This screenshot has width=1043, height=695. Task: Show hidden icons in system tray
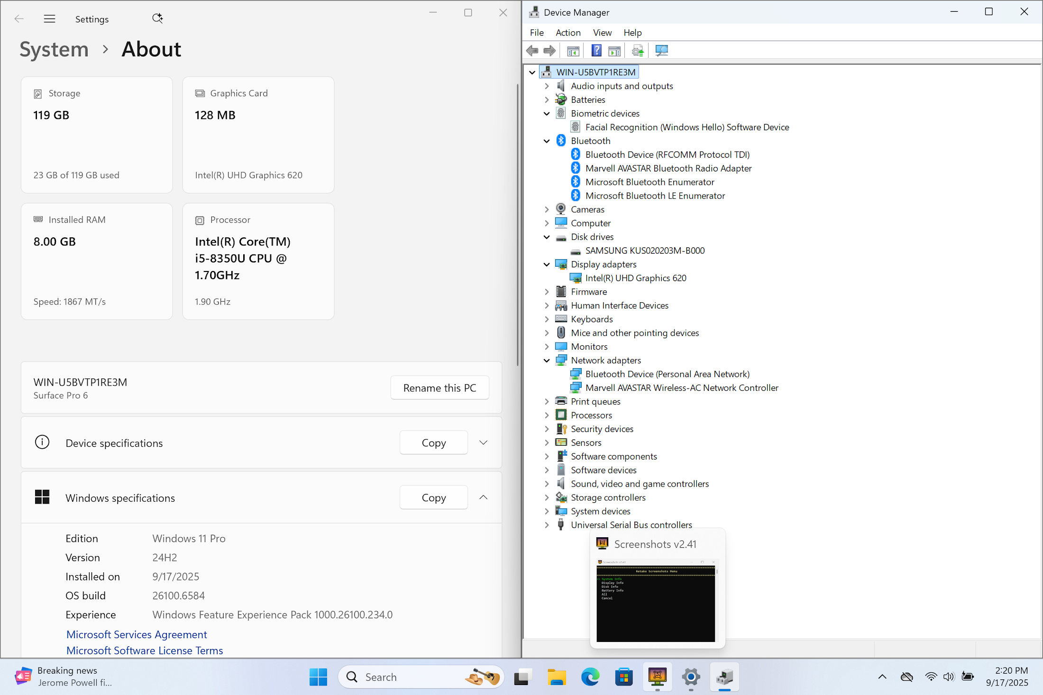882,677
